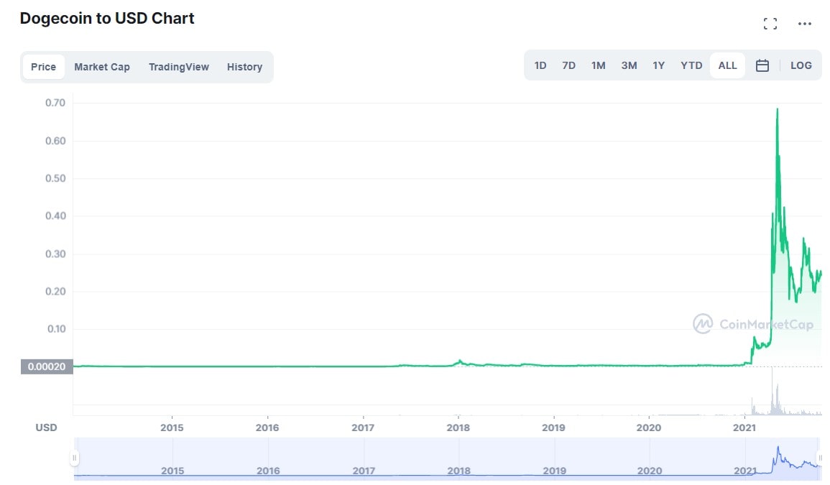This screenshot has width=830, height=485.
Task: Toggle the LOG scale button
Action: click(801, 65)
